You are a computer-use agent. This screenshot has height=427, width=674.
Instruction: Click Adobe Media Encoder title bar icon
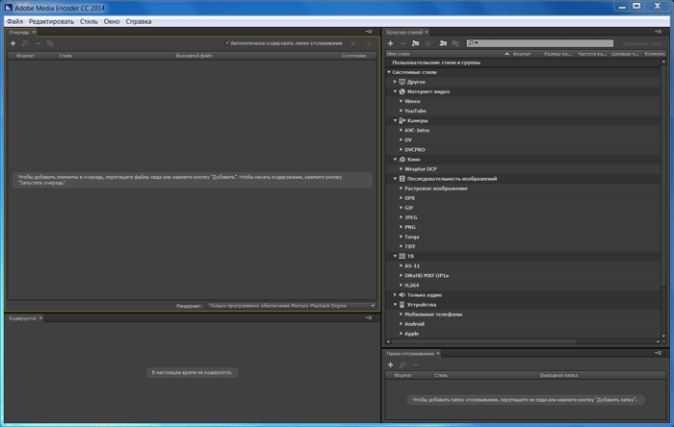(x=9, y=8)
